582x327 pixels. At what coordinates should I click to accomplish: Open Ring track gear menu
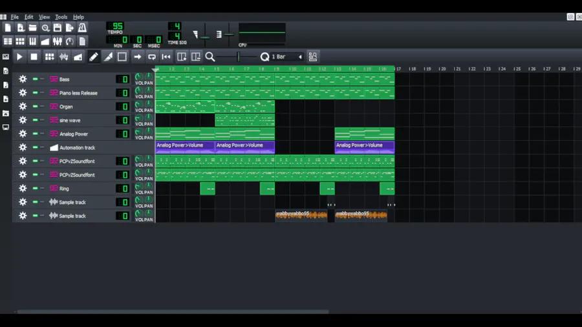click(x=23, y=188)
